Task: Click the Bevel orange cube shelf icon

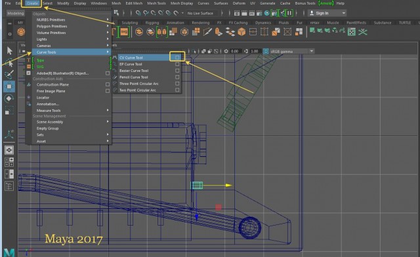Action: pos(241,32)
